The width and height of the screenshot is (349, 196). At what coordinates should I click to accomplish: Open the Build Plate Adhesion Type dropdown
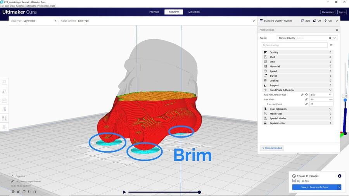[321, 95]
